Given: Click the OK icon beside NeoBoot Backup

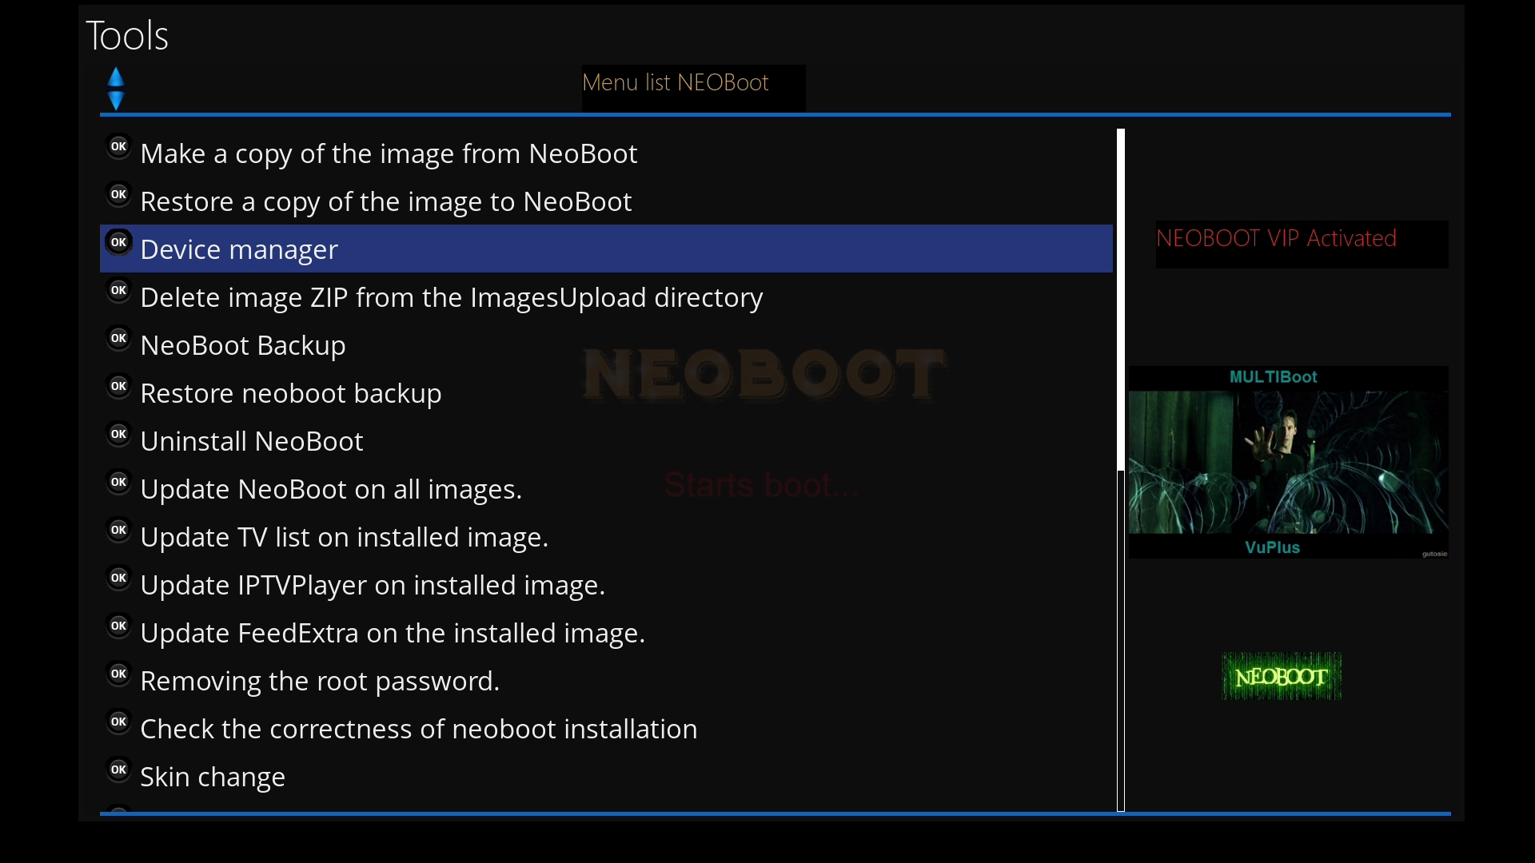Looking at the screenshot, I should click(x=118, y=338).
